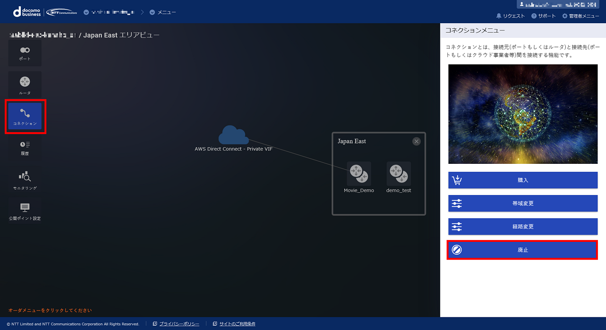
Task: Click the 購入 purchase button
Action: click(x=523, y=180)
